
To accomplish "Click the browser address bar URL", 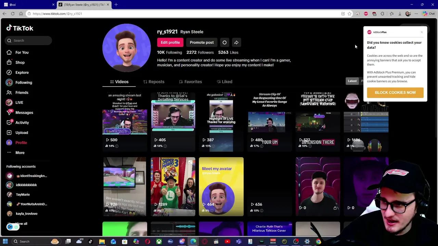I will point(57,14).
